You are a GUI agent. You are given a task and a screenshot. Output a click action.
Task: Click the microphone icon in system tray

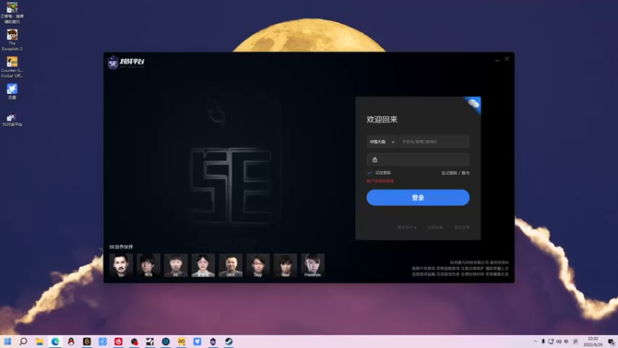(x=543, y=342)
